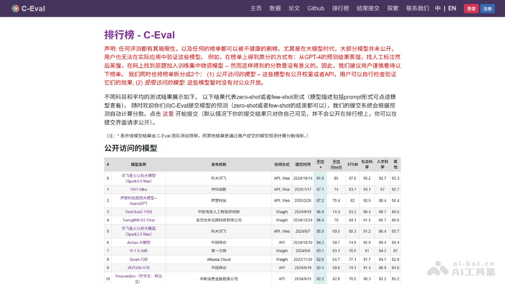Open the 论文 navigation item
505x284 pixels.
[294, 8]
